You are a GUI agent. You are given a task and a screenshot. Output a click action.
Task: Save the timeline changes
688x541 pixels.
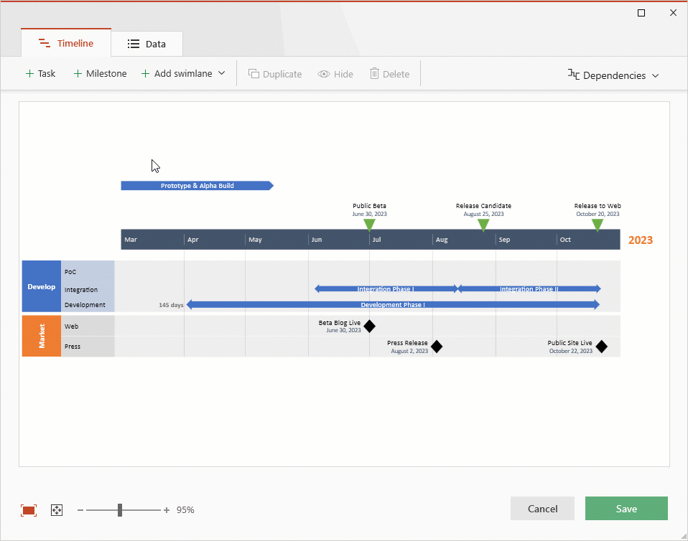pyautogui.click(x=626, y=508)
